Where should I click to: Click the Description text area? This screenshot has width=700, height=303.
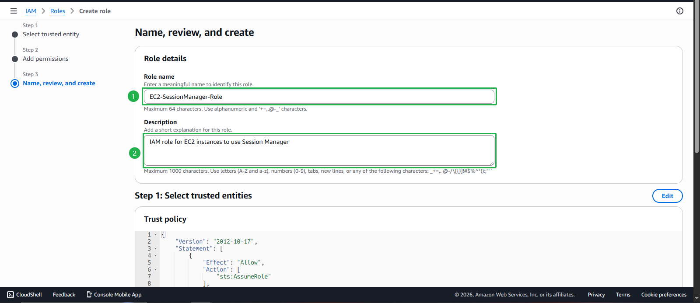(319, 150)
